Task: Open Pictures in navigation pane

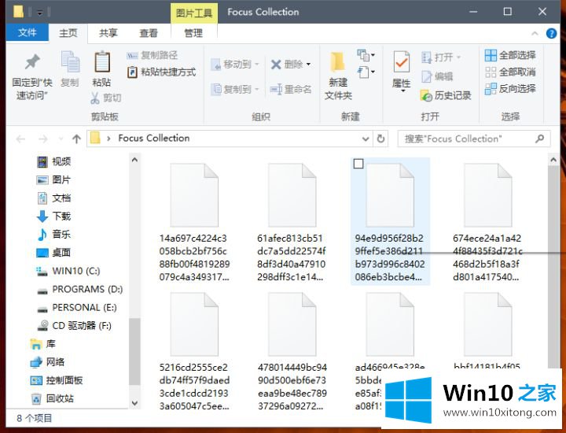Action: click(x=53, y=179)
